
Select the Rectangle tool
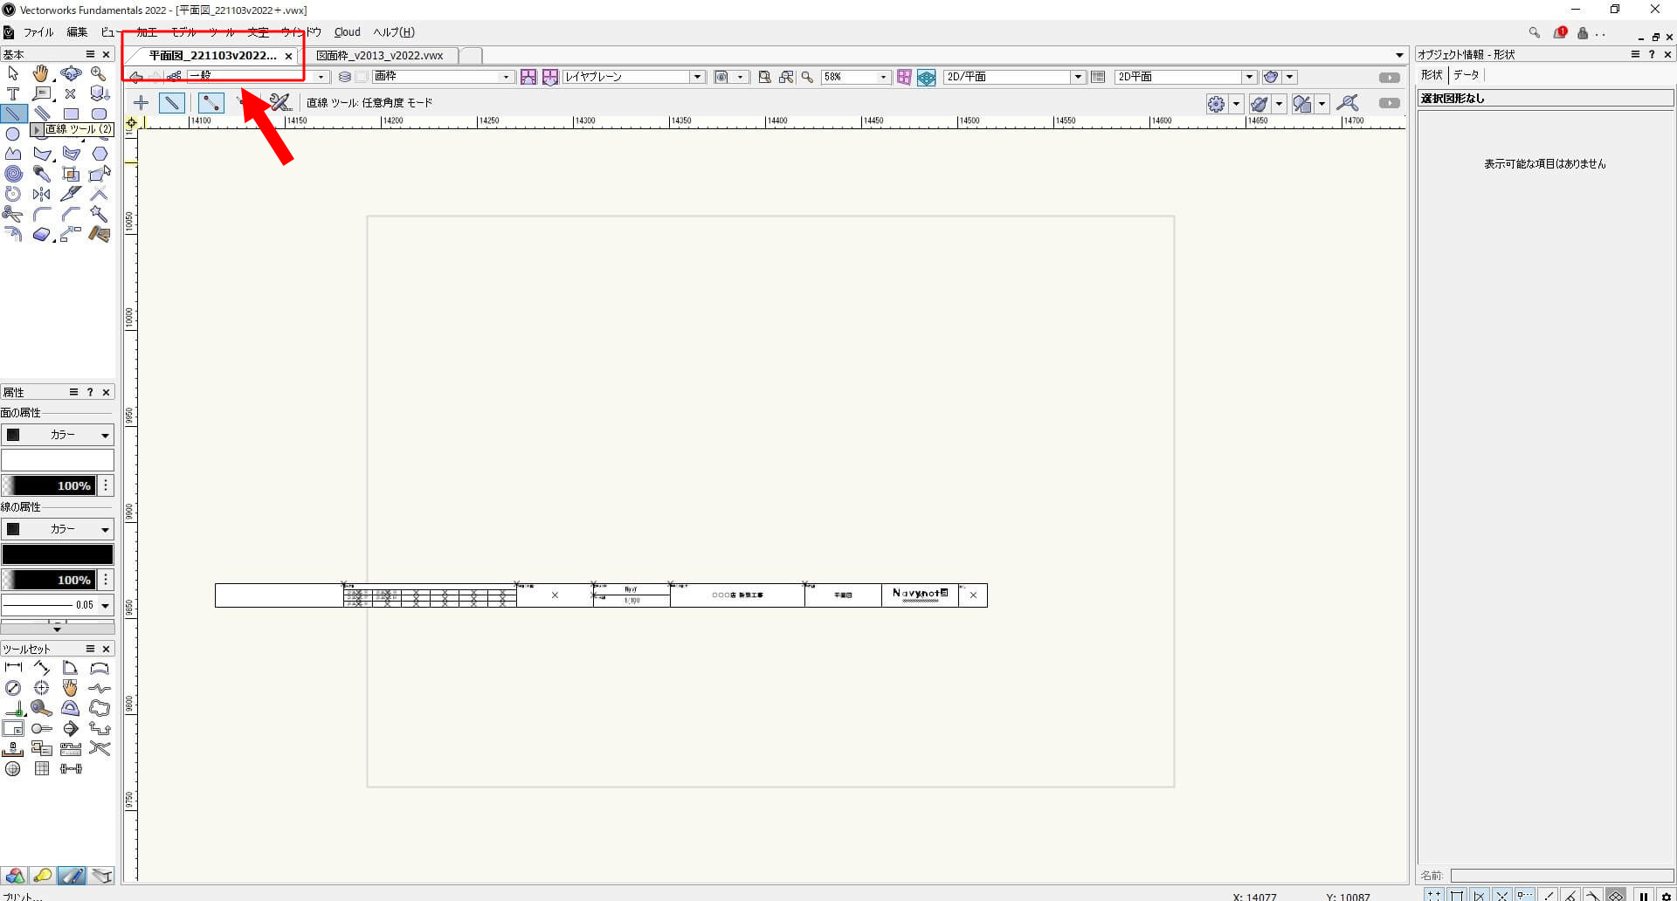(71, 113)
